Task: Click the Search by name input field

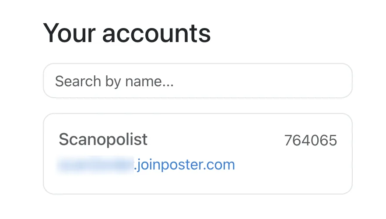Action: point(198,81)
